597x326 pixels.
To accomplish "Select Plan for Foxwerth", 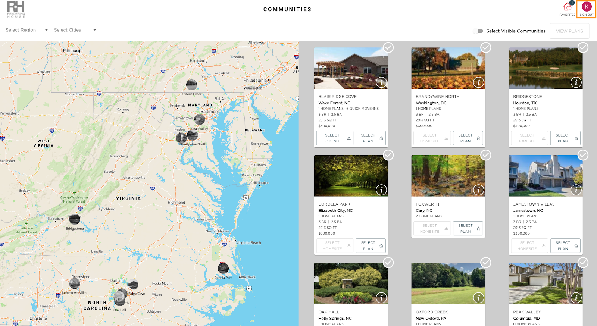I will pyautogui.click(x=468, y=228).
